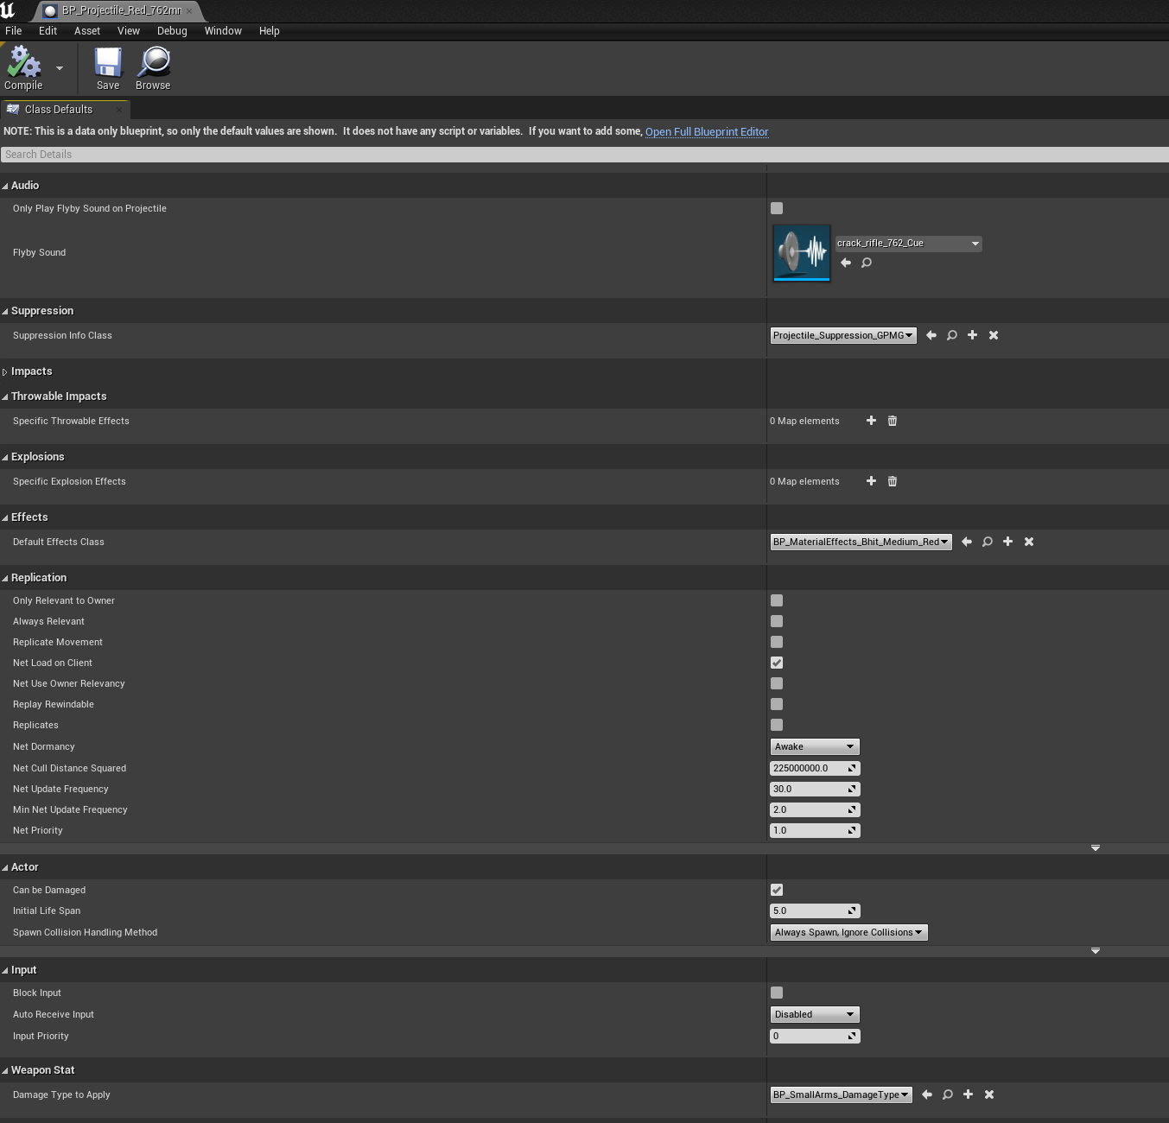Viewport: 1169px width, 1123px height.
Task: Browse to asset in Content Browser
Action: [x=153, y=68]
